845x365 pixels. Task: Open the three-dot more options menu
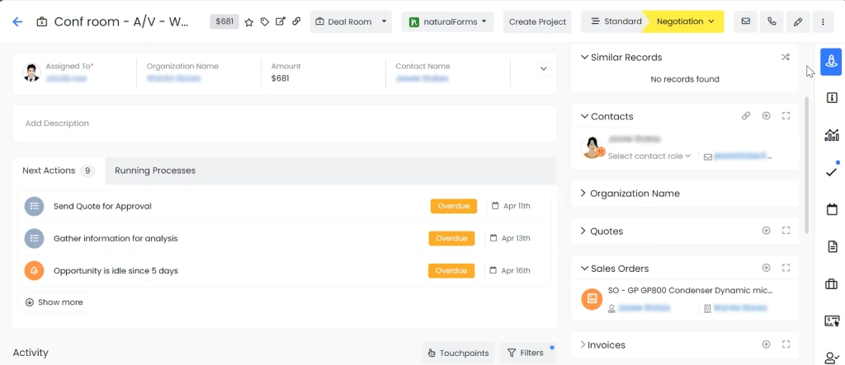[823, 22]
